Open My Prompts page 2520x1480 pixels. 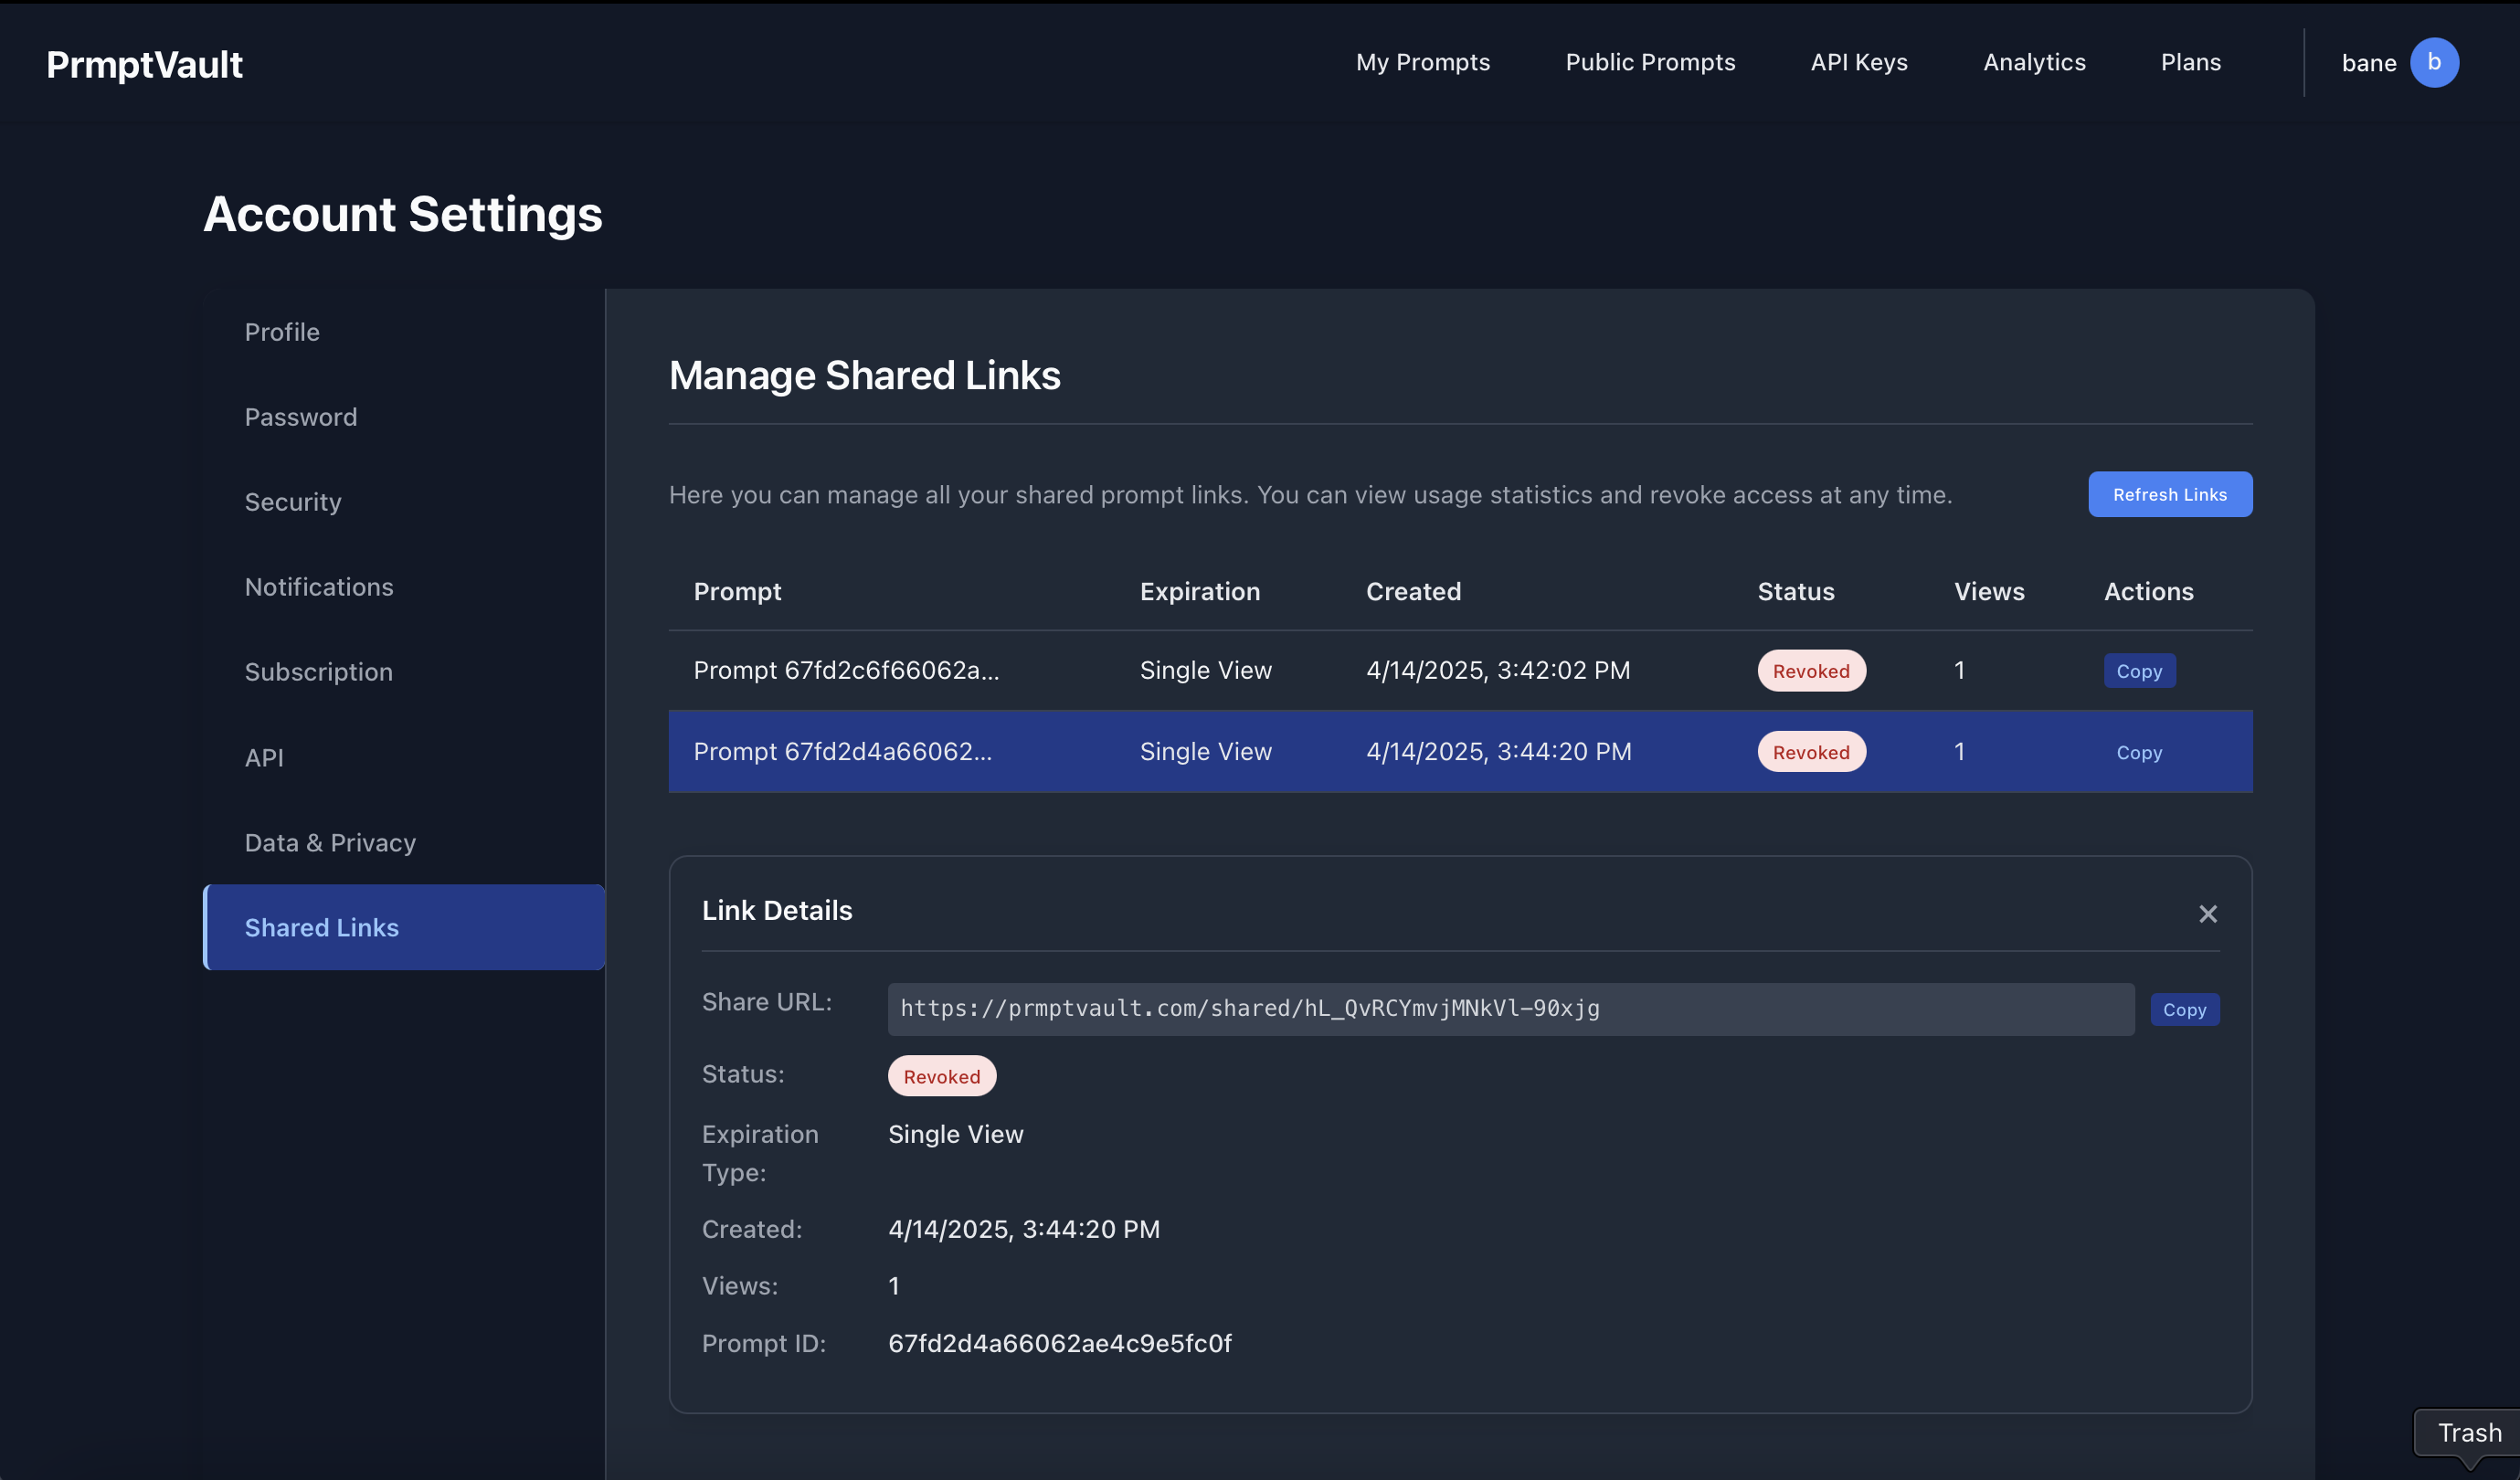point(1422,62)
